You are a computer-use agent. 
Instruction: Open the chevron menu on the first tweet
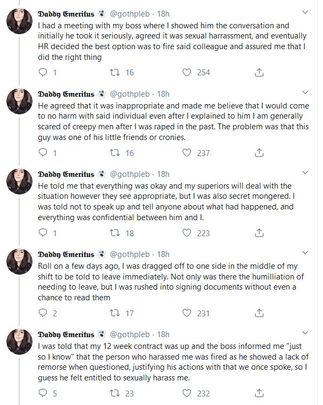click(304, 12)
